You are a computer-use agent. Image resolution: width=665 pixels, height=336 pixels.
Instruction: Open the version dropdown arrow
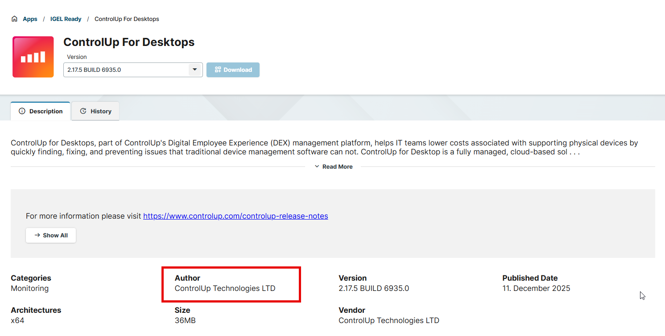(194, 70)
